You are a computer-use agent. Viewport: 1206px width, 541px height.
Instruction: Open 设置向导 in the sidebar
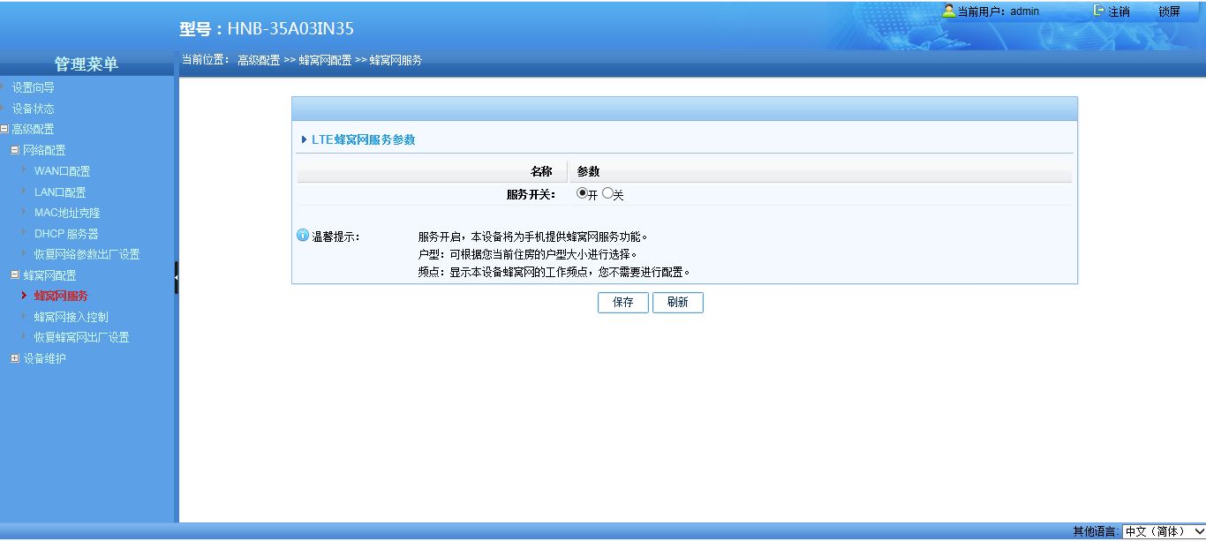click(x=33, y=87)
